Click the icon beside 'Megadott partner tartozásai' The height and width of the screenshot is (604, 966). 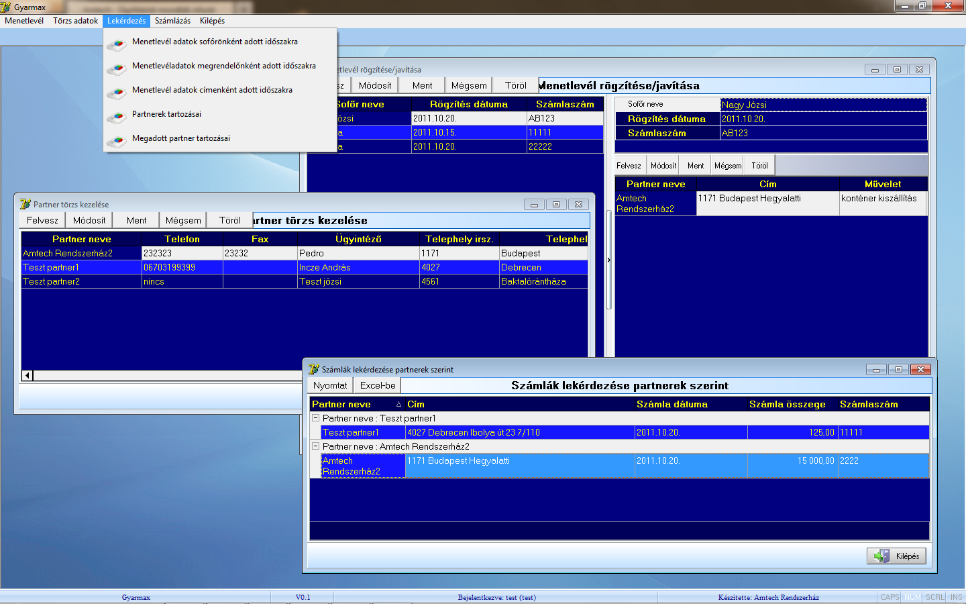tap(117, 140)
